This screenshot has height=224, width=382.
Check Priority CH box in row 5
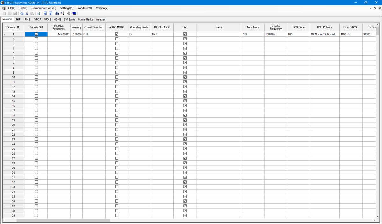[36, 53]
